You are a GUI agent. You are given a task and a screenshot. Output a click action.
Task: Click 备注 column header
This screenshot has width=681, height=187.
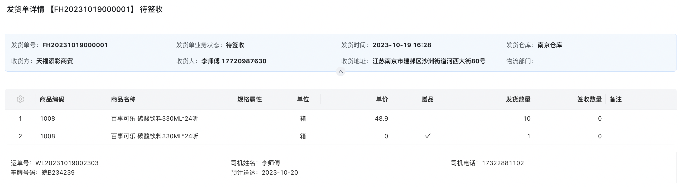click(x=615, y=99)
